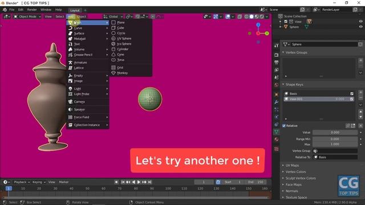365x205 pixels.
Task: Click the Vertex Group input field
Action: point(335,151)
